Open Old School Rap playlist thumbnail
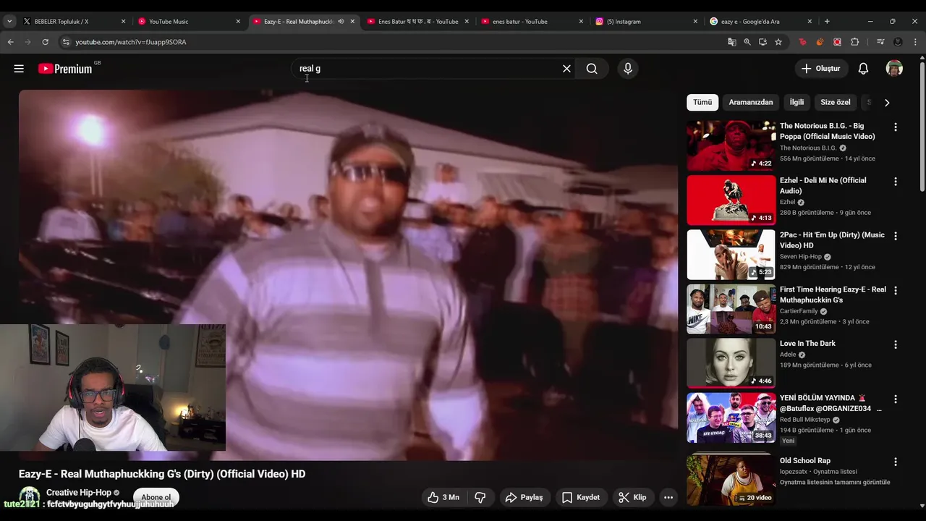The width and height of the screenshot is (926, 521). pyautogui.click(x=731, y=480)
